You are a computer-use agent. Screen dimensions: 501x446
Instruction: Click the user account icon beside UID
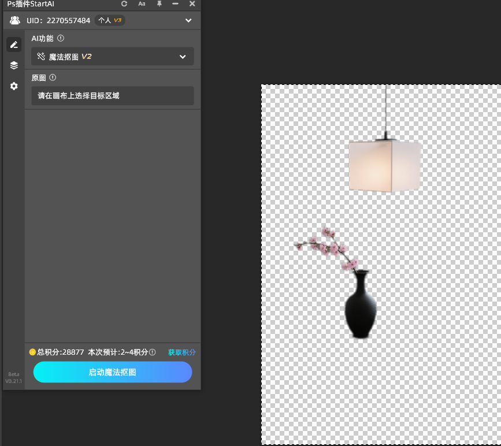tap(15, 20)
